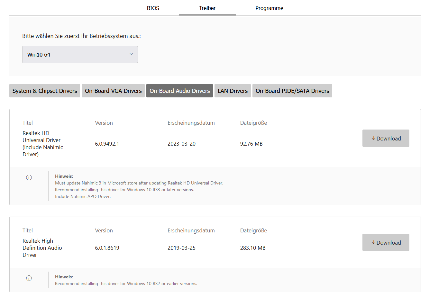Download Realtek High Definition Audio Driver 6.0.1.8619

(x=386, y=243)
